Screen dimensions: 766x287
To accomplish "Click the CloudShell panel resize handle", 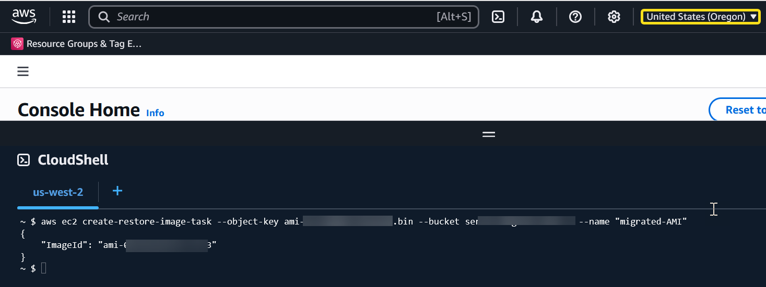I will [489, 134].
